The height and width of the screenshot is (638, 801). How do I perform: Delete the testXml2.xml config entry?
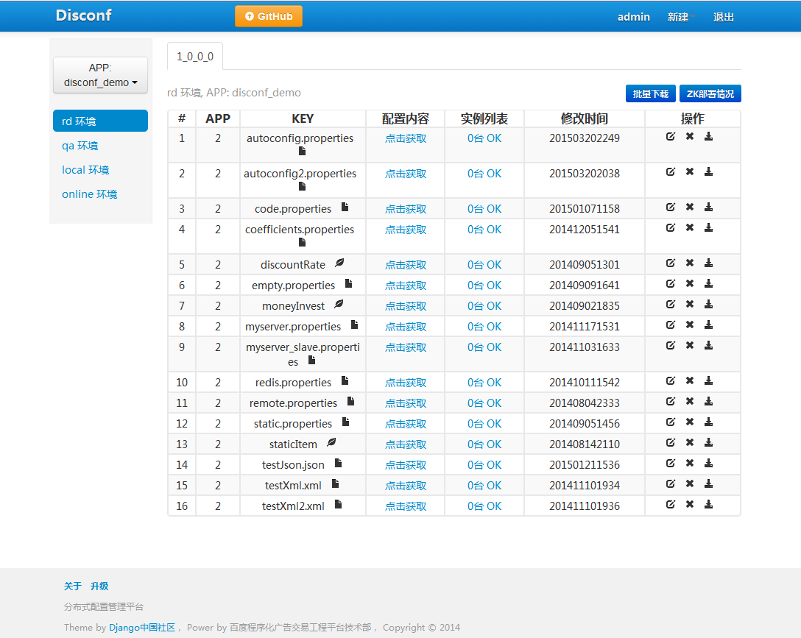click(x=690, y=504)
